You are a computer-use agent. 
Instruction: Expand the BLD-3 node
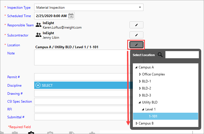pos(140,95)
